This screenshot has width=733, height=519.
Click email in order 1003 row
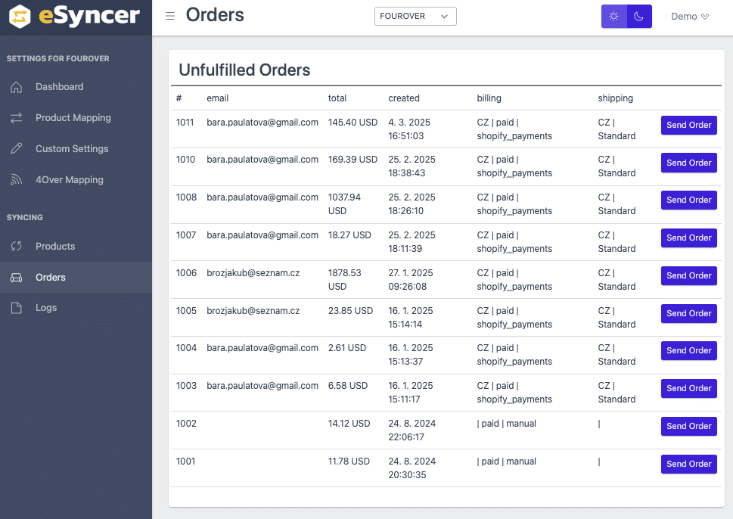[x=262, y=386]
